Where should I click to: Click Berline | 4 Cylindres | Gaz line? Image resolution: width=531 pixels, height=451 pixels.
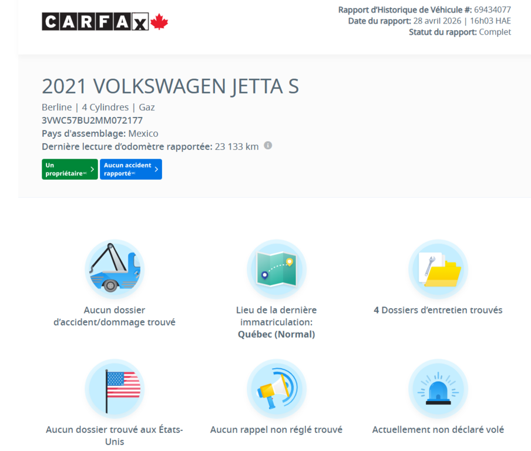point(98,107)
